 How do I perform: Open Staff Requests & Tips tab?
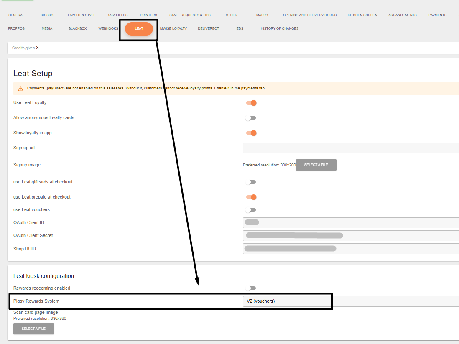point(190,15)
